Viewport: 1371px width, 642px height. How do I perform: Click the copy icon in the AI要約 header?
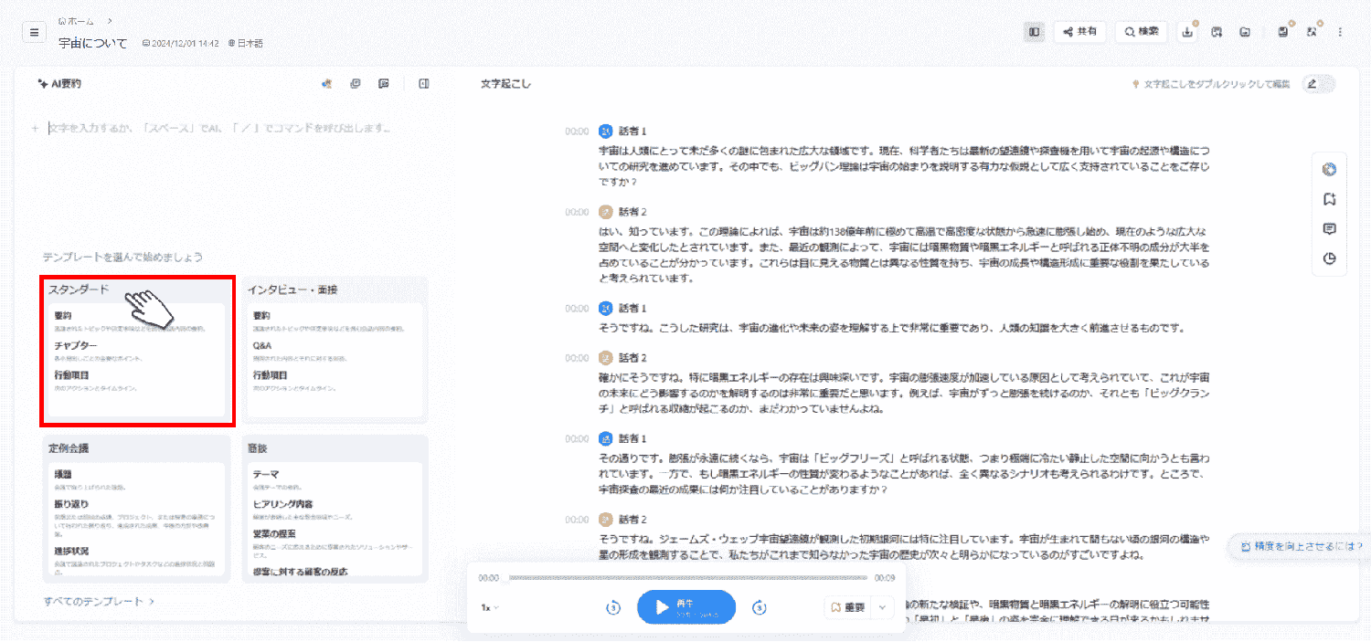tap(356, 83)
